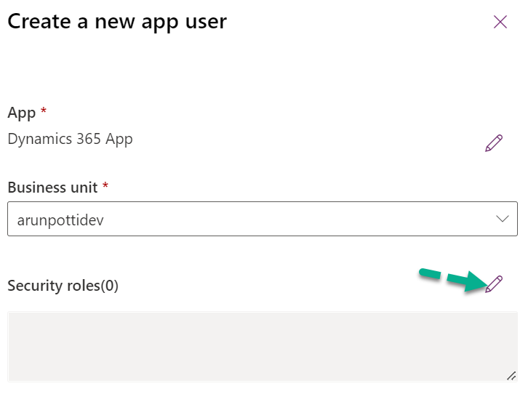Select the arunpottidev value text
The height and width of the screenshot is (394, 528).
(x=60, y=220)
